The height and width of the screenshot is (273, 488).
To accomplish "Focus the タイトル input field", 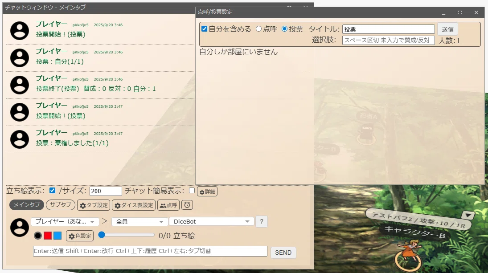I will pos(389,29).
